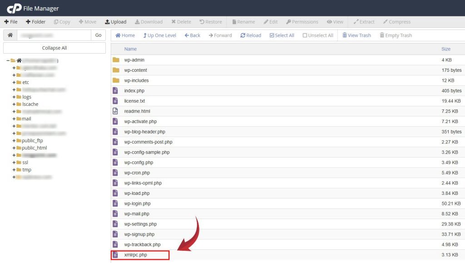The image size is (465, 263).
Task: Click the Go button
Action: 98,35
